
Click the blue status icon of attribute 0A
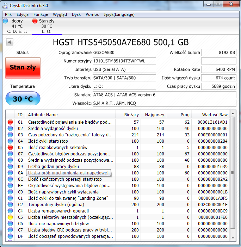(10, 173)
